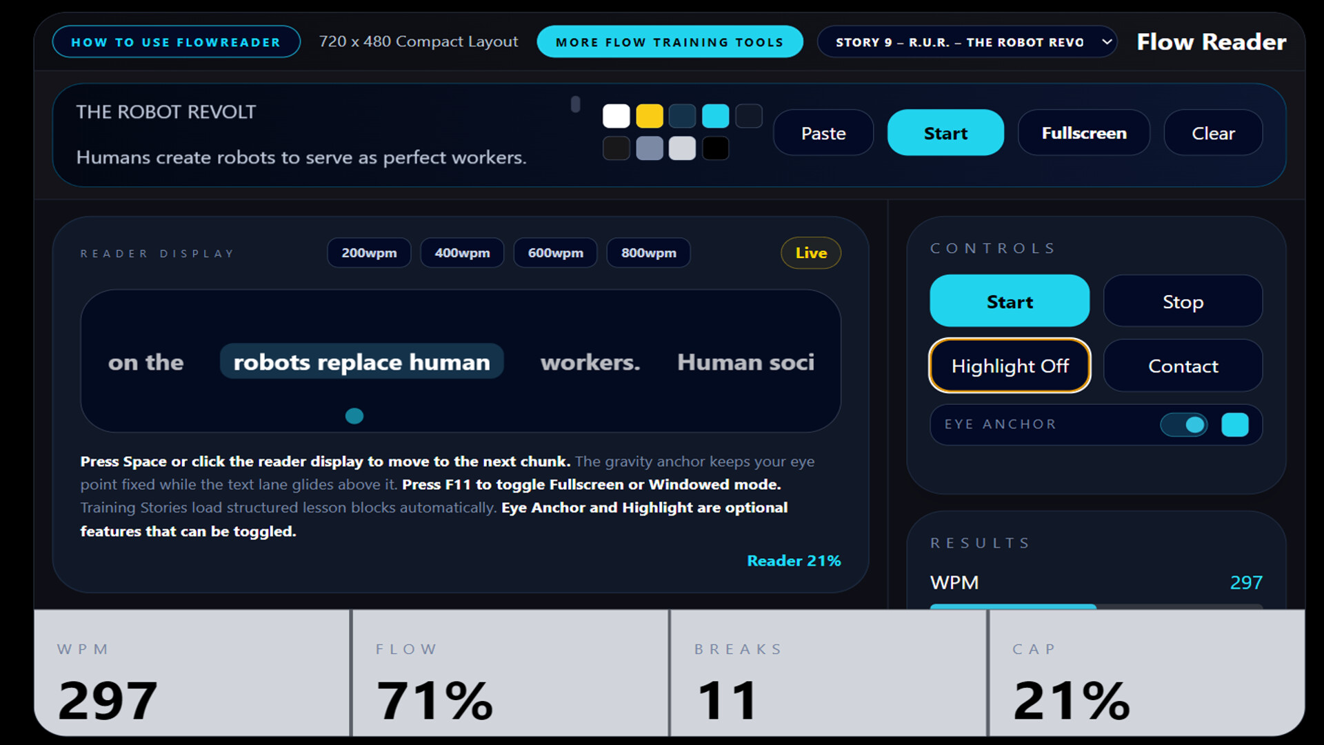Select the 800wpm speed preset
This screenshot has width=1324, height=745.
click(x=648, y=252)
